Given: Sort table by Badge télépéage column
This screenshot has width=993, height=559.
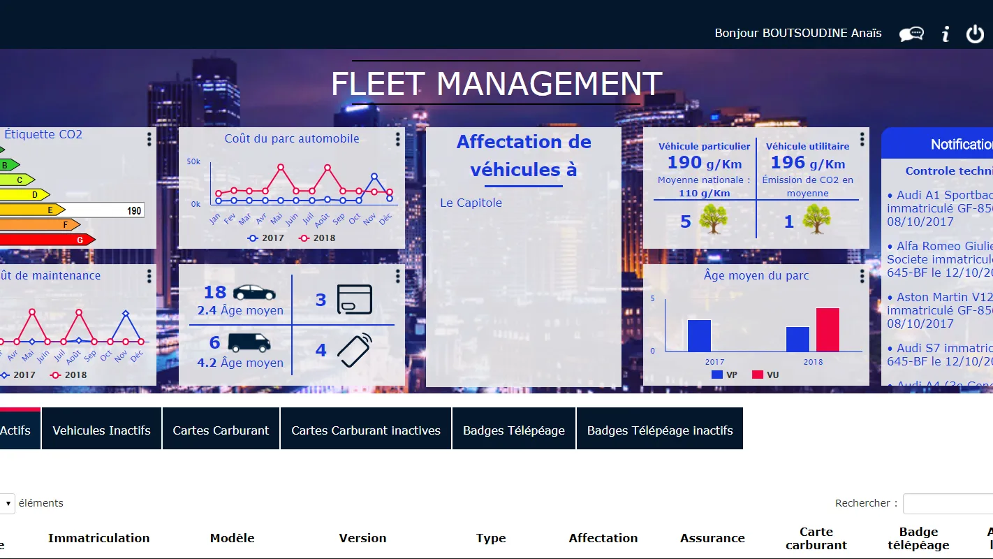Looking at the screenshot, I should coord(918,538).
